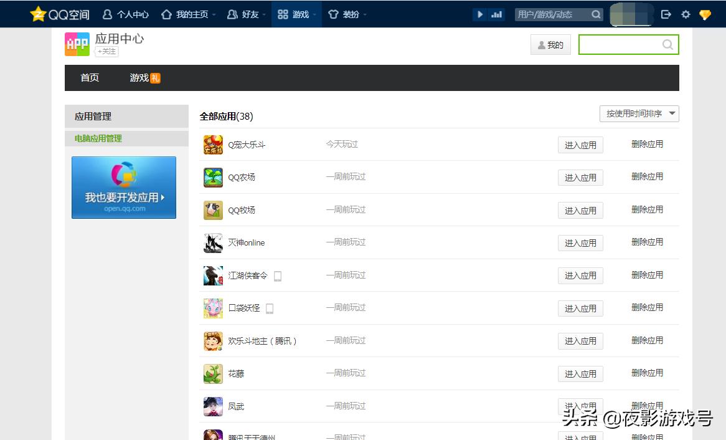Click the 我的 button
Viewport: 726px width, 440px height.
550,44
